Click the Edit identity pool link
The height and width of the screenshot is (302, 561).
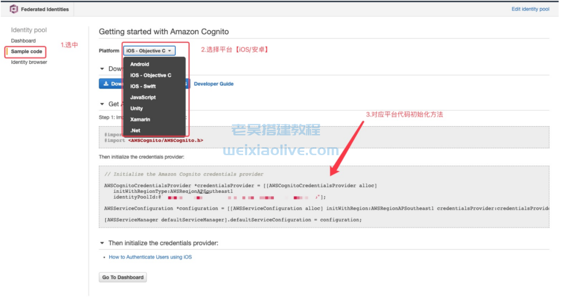(x=530, y=9)
